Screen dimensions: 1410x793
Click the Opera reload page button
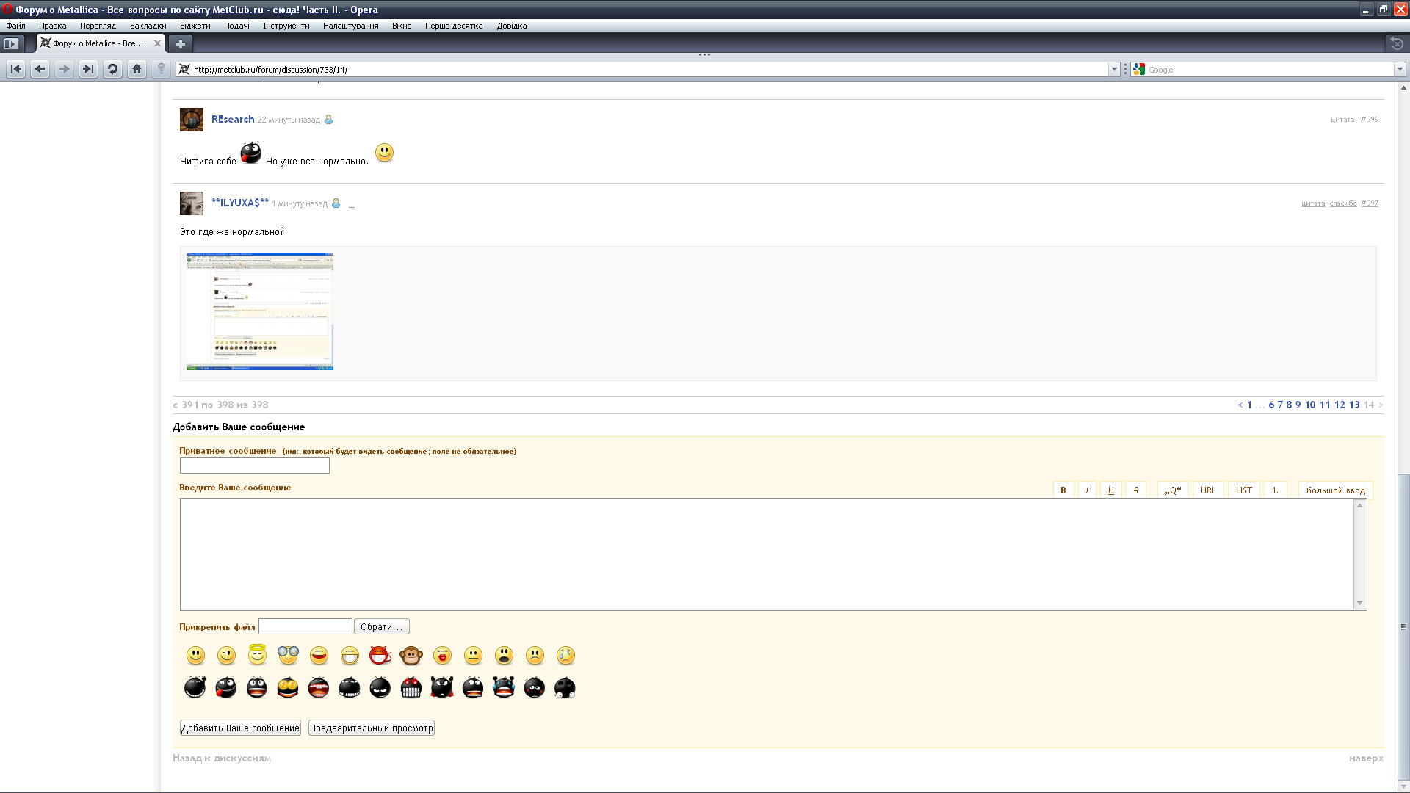[112, 69]
